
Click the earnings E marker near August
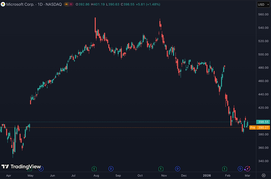coord(94,168)
